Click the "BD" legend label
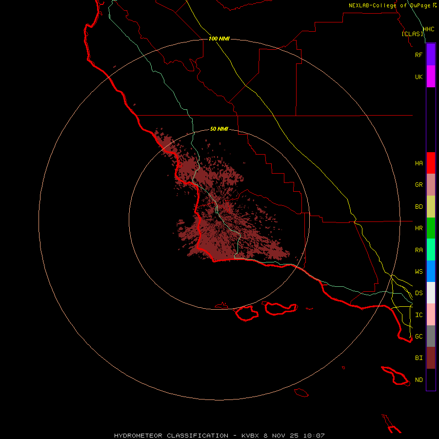439x439 pixels. 419,207
